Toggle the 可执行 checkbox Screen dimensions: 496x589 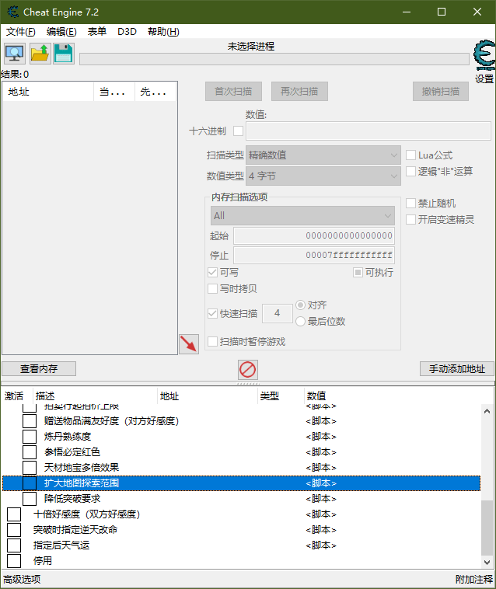coord(358,272)
